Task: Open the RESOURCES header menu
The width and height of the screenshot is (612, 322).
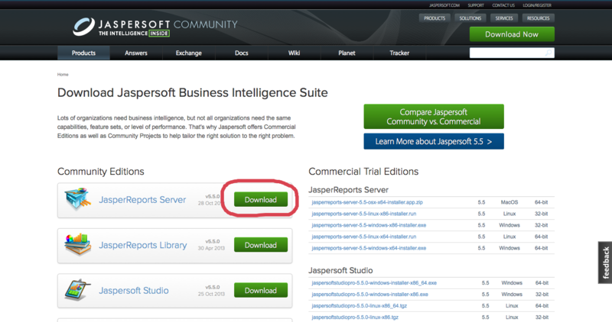Action: tap(538, 18)
